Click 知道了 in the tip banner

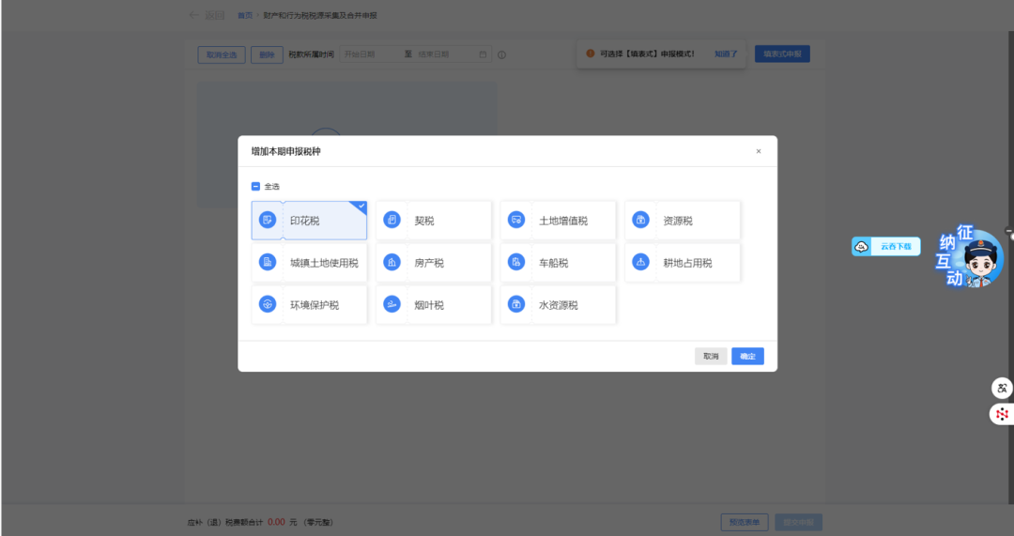(x=726, y=54)
